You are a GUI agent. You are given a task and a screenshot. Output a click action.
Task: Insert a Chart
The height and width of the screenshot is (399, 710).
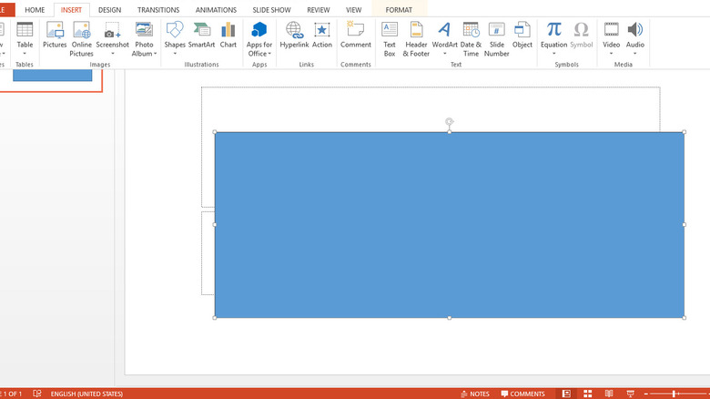point(228,36)
